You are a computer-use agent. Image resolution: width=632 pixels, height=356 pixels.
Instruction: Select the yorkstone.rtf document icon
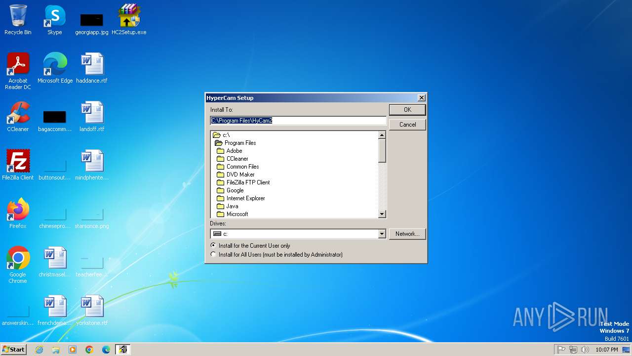92,311
